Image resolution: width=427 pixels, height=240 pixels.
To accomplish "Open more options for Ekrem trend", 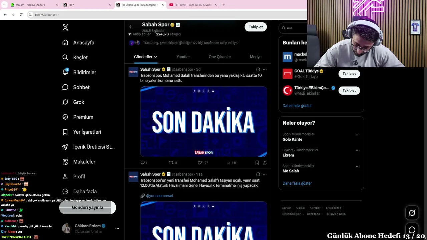I will tap(358, 151).
